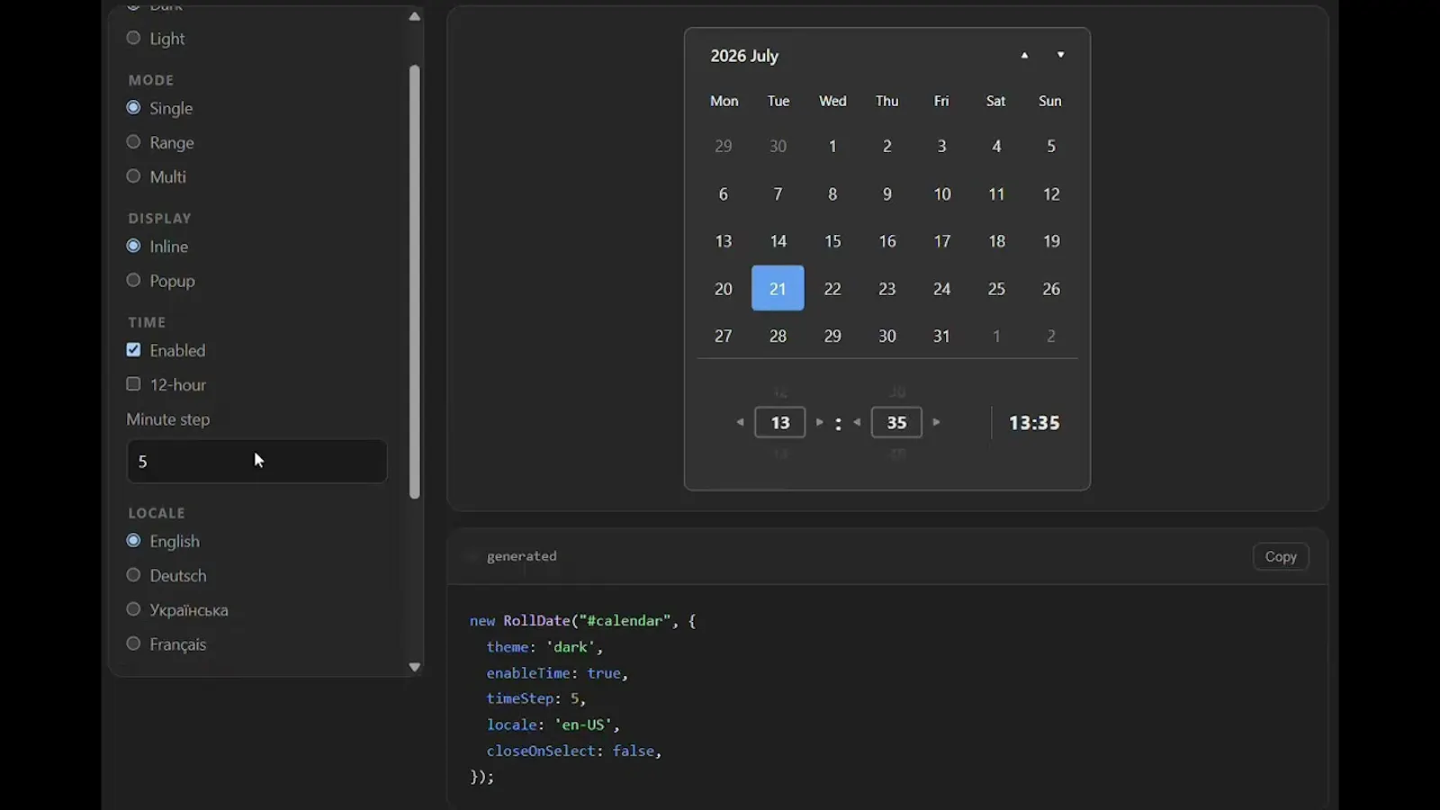The image size is (1440, 810).
Task: Click the settings panel scrollbar thumb
Action: coord(414,282)
